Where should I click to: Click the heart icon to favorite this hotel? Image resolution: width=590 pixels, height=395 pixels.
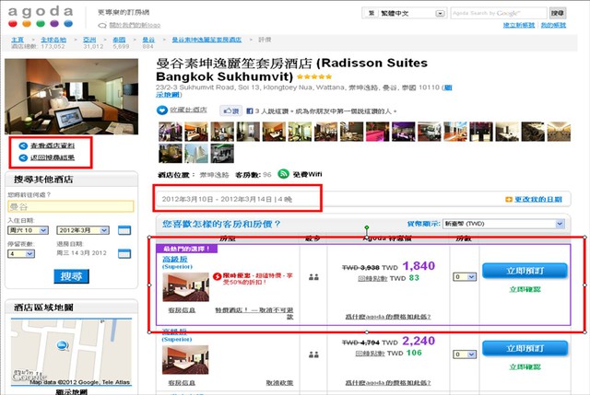[x=162, y=110]
